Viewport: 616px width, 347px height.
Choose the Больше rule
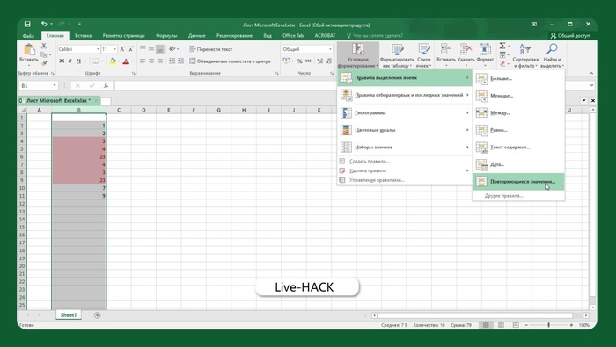tap(518, 79)
